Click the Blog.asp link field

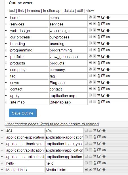coord(68,83)
